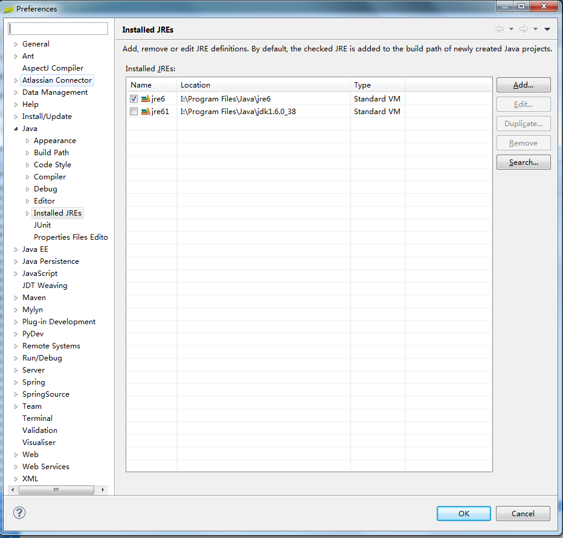Dismiss dialog with Cancel button
Screen dimensions: 563x538
click(x=523, y=514)
